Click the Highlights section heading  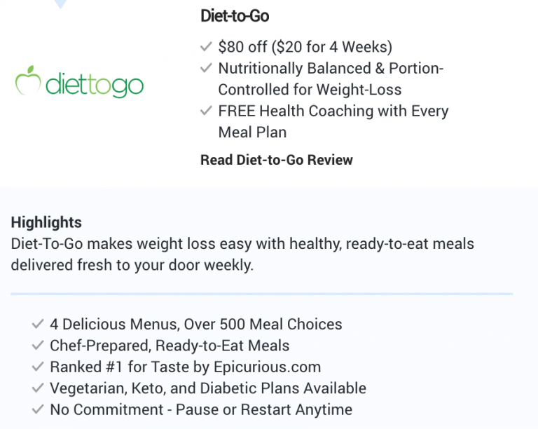[46, 222]
